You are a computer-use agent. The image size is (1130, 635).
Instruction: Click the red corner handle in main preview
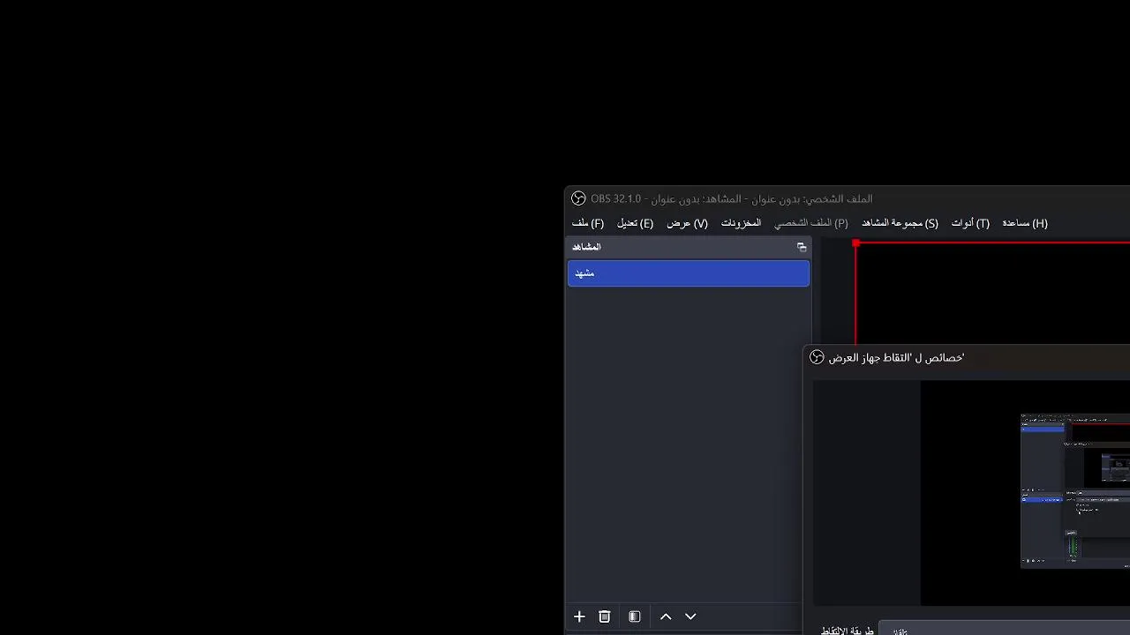tap(856, 243)
